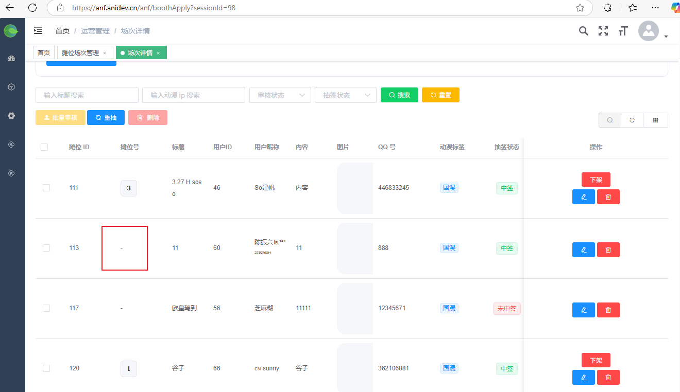The width and height of the screenshot is (680, 392).
Task: Click the 输入标题搜索 input field
Action: (x=87, y=95)
